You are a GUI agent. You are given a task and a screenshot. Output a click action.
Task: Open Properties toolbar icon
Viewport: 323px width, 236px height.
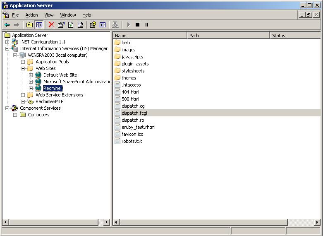click(61, 25)
